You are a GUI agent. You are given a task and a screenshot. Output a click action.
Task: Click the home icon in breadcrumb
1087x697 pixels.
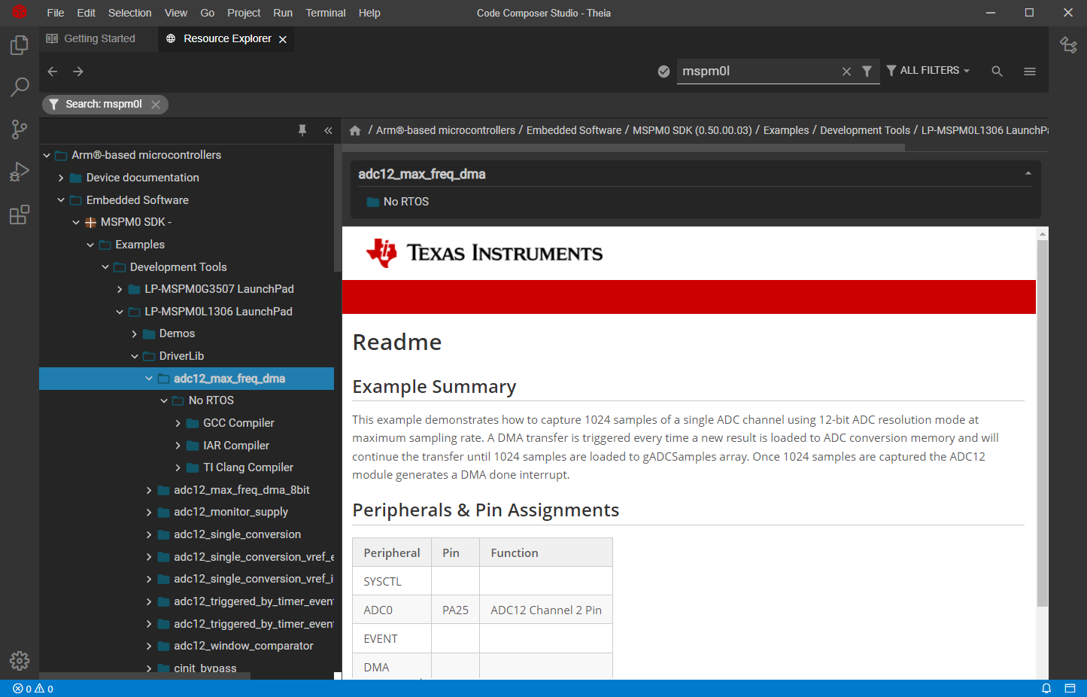[355, 130]
